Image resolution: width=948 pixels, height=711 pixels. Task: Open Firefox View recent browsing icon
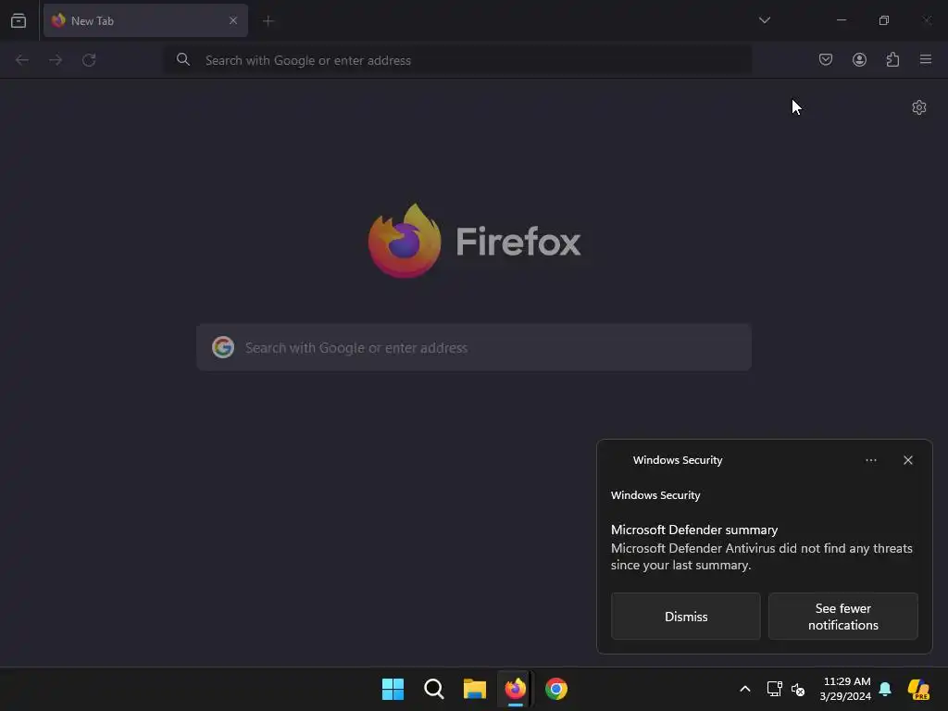19,20
